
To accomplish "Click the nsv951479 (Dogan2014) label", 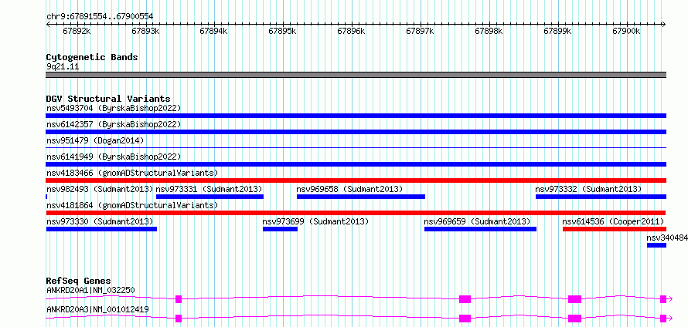I will click(95, 140).
